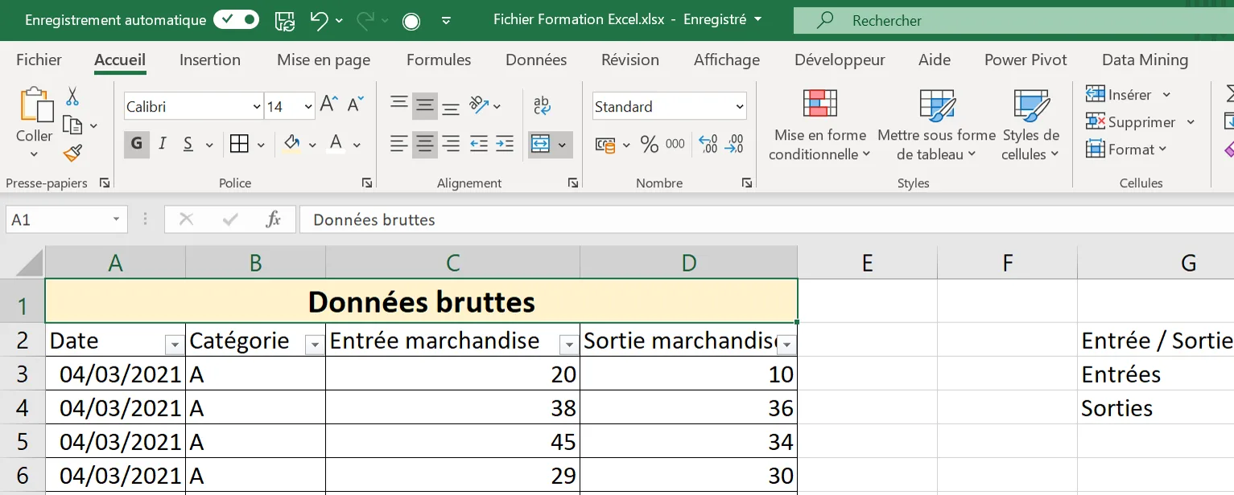This screenshot has height=495, width=1234.
Task: Click the Wrap text icon
Action: [542, 105]
